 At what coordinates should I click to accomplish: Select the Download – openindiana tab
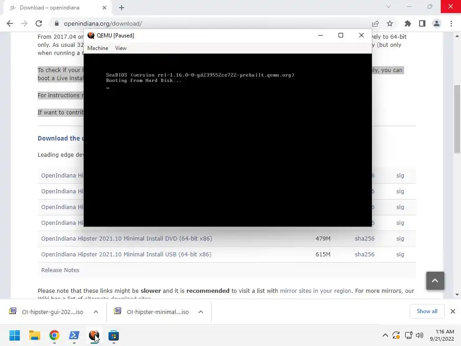click(x=57, y=8)
